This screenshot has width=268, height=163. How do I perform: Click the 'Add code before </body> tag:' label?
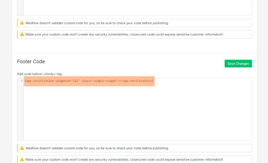tap(40, 74)
